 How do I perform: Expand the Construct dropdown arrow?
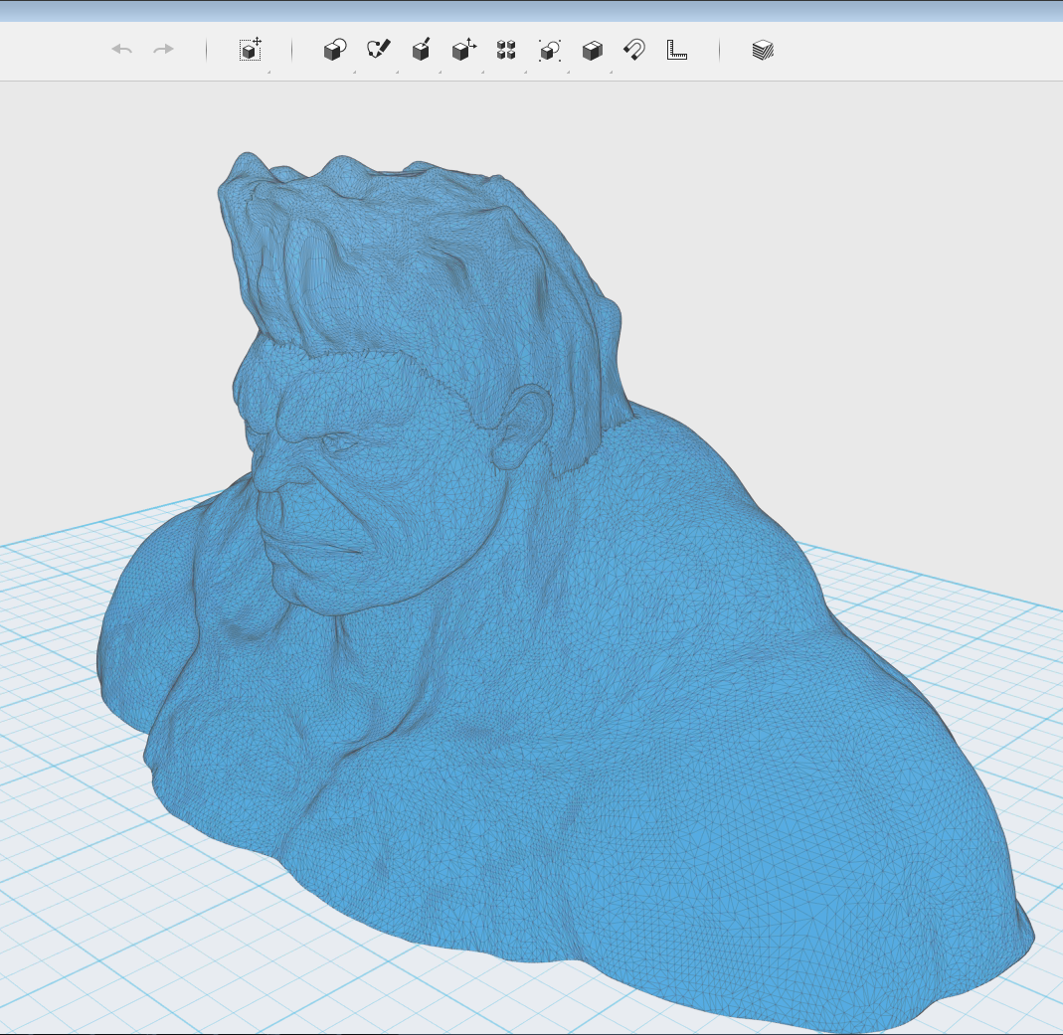(x=440, y=72)
